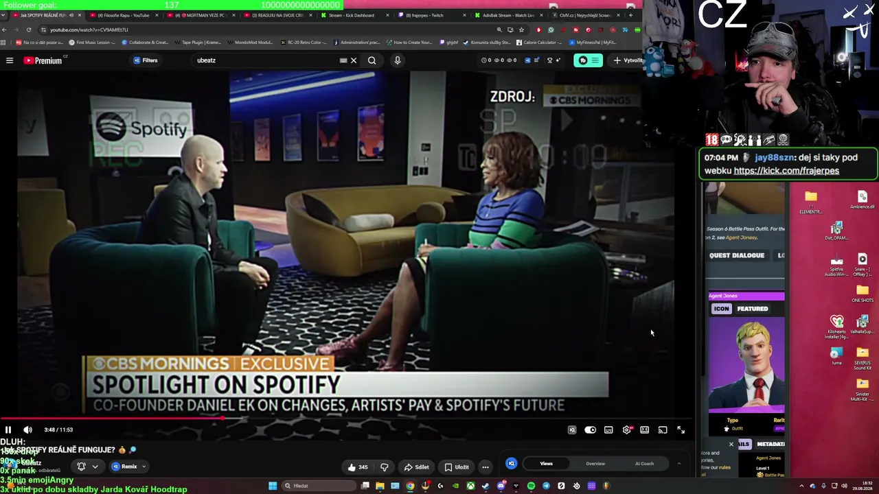Select ICON tab on Agent Jones card
The height and width of the screenshot is (494, 879).
tap(721, 309)
